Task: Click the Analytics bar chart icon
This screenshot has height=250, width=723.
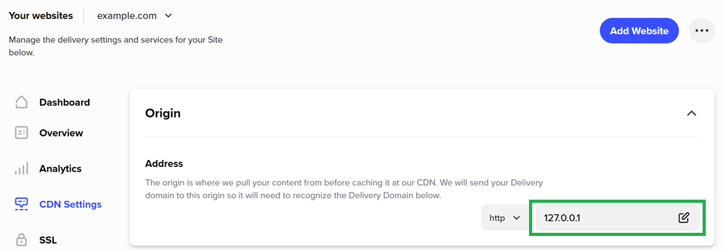Action: click(21, 168)
